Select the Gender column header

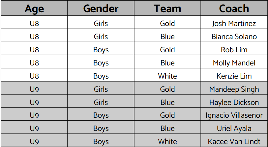click(x=101, y=8)
